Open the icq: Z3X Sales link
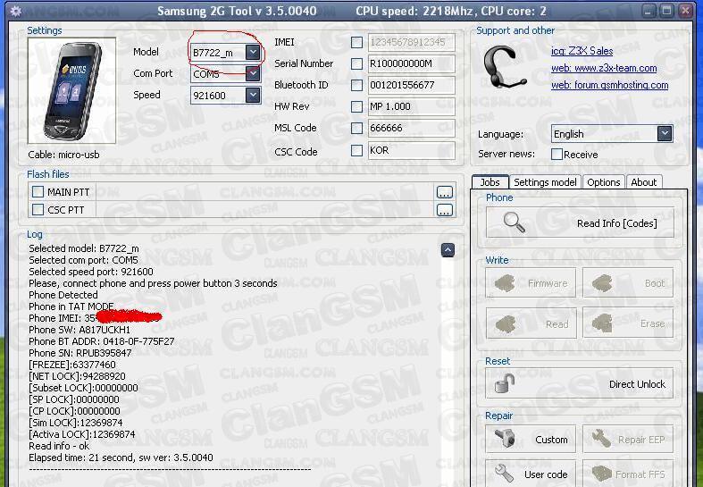The image size is (703, 487). pyautogui.click(x=582, y=51)
